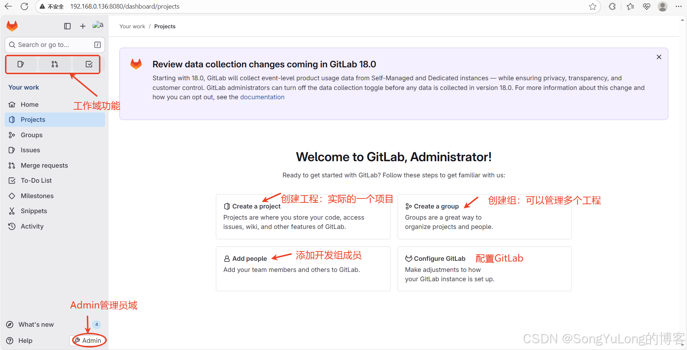Viewport: 687px width, 350px height.
Task: Open the documentation link in banner
Action: pyautogui.click(x=262, y=97)
